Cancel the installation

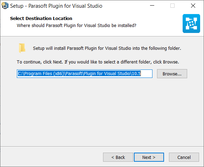[x=184, y=157]
